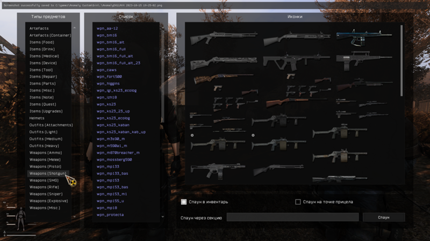Choose wpn_aa-12 from the list
Image resolution: width=430 pixels, height=241 pixels.
107,28
